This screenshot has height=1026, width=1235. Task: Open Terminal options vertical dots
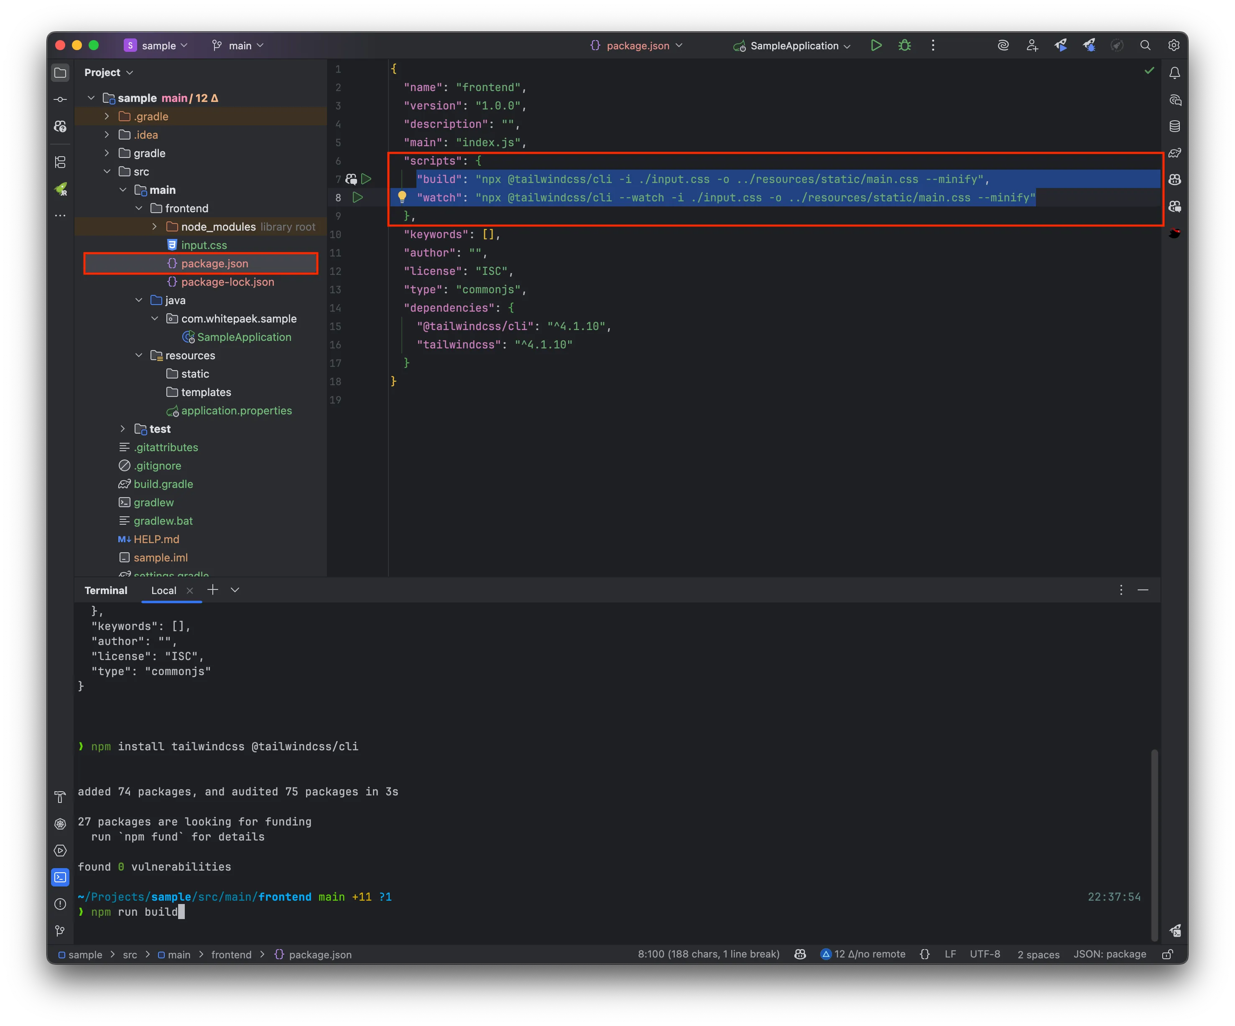(x=1121, y=590)
